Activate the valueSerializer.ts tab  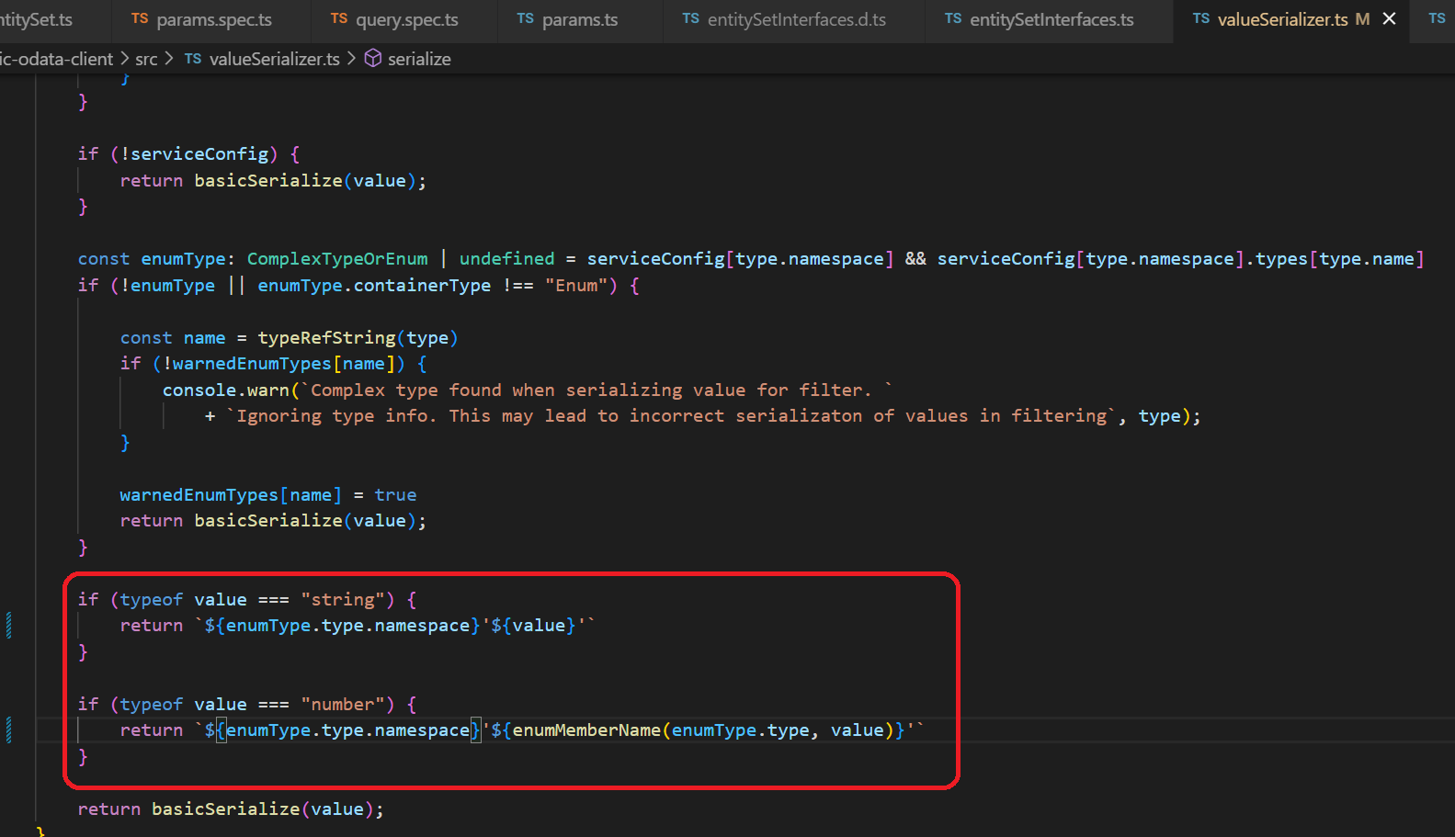(x=1282, y=19)
